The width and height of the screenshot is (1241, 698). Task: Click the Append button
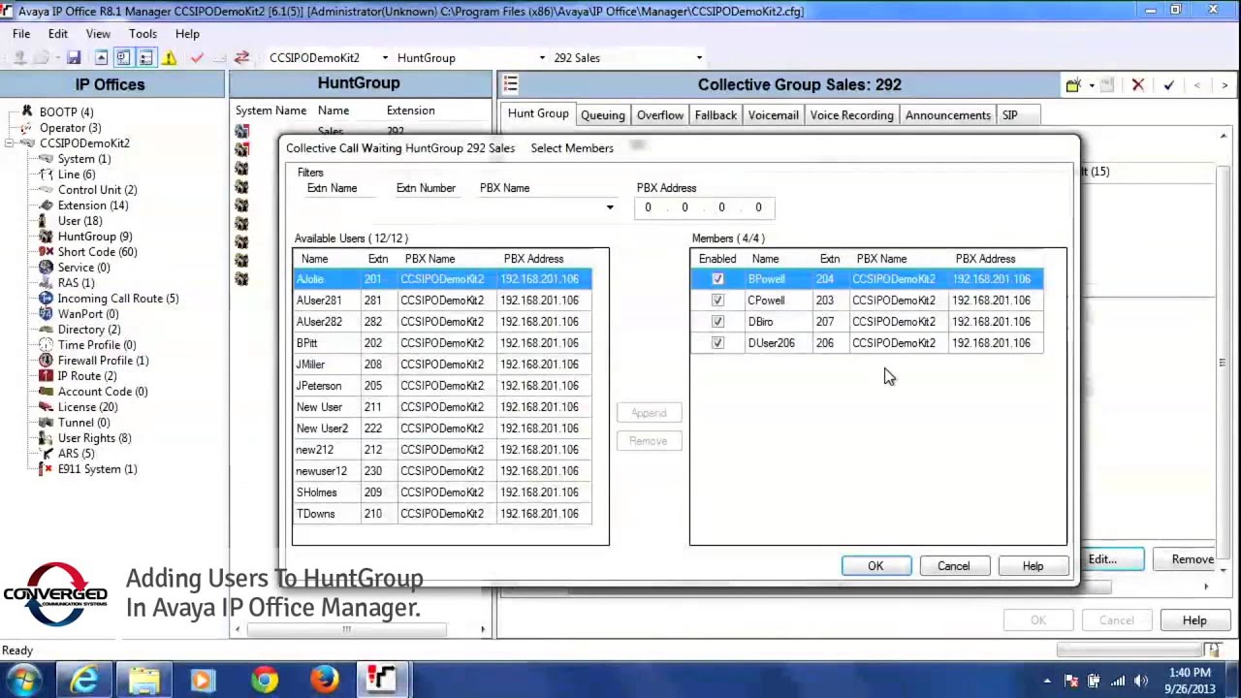tap(649, 413)
